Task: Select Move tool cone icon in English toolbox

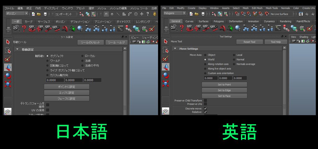Action: point(166,67)
